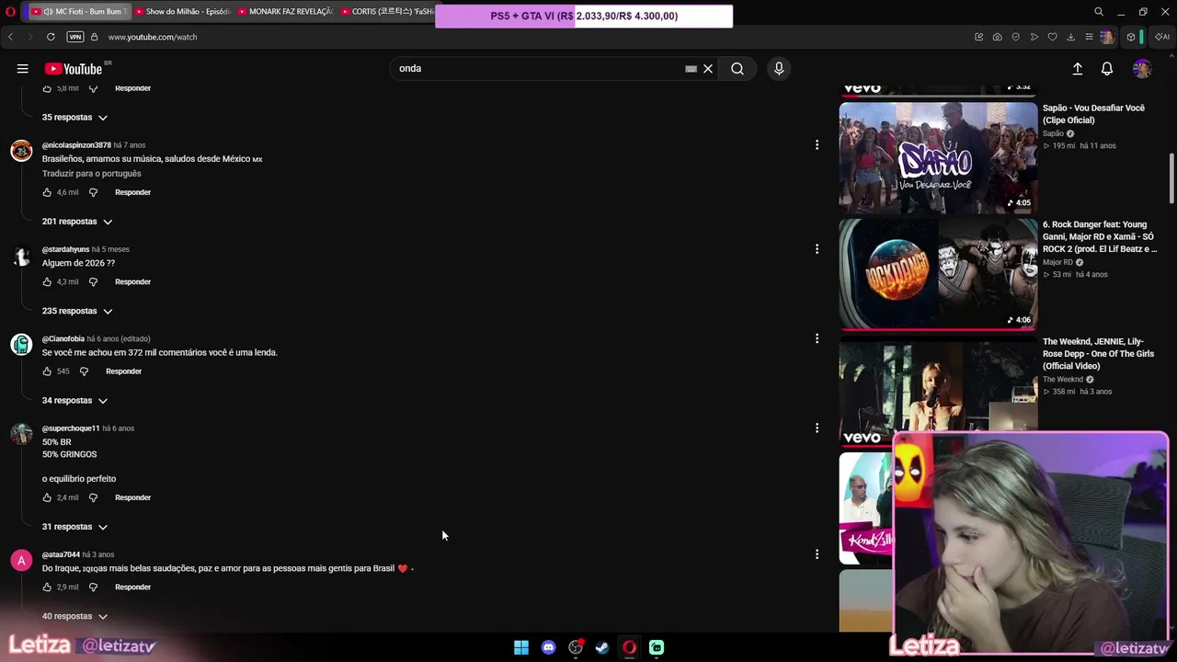The height and width of the screenshot is (662, 1177).
Task: Switch to the 'MONARK FAZ REVELAÇÃO' tab
Action: coord(284,12)
